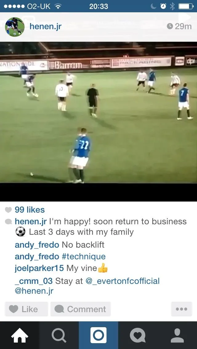The width and height of the screenshot is (197, 349).
Task: View the 99 likes list
Action: pos(30,210)
